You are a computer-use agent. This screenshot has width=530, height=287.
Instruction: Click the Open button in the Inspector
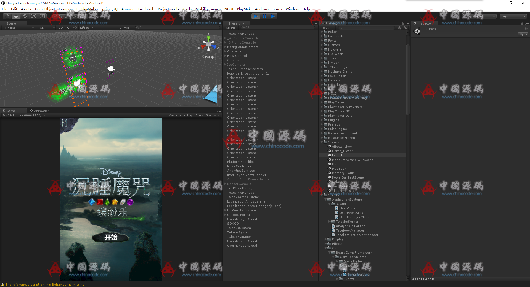point(523,34)
